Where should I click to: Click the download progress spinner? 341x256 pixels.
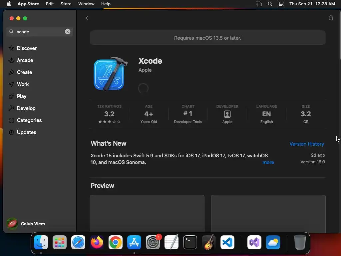(143, 88)
